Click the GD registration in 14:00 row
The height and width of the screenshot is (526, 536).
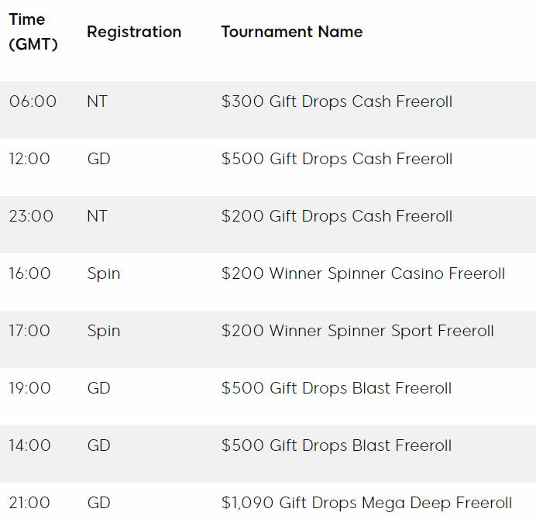tap(99, 445)
